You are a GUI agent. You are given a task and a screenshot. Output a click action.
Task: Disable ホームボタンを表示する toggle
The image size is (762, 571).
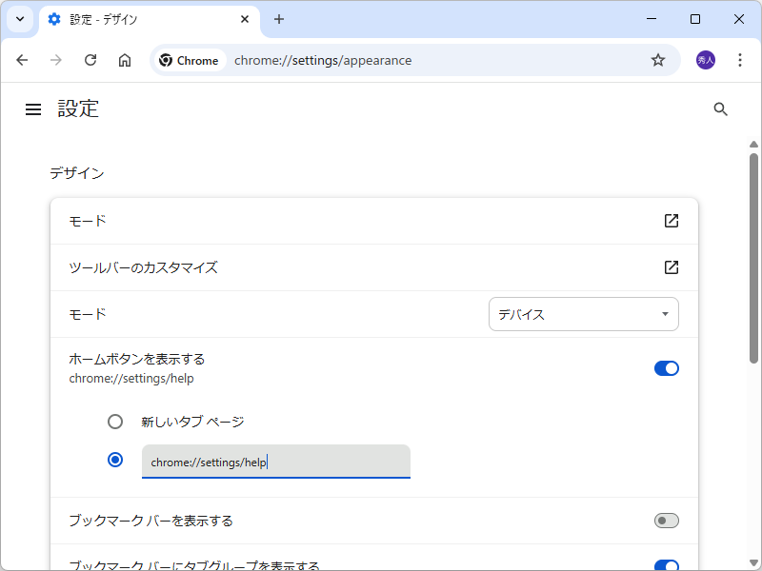666,367
